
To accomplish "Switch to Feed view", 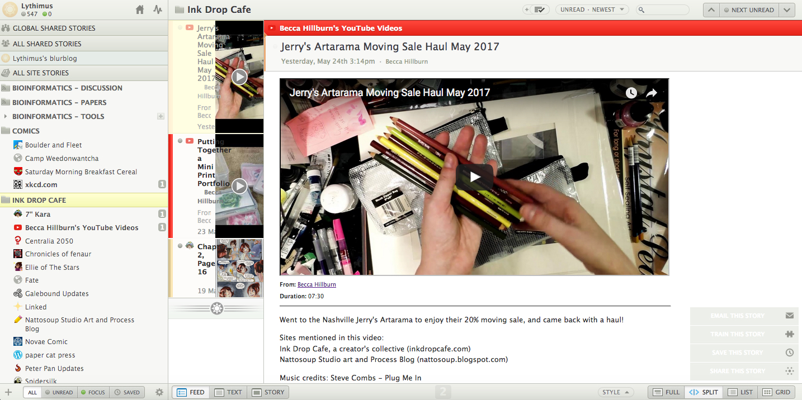I will (x=191, y=392).
